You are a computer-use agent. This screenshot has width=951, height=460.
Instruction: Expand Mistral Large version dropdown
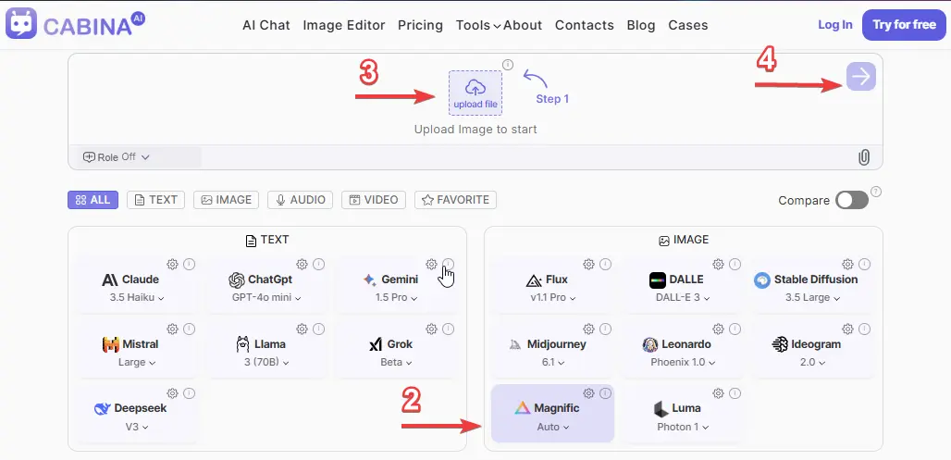(x=137, y=362)
